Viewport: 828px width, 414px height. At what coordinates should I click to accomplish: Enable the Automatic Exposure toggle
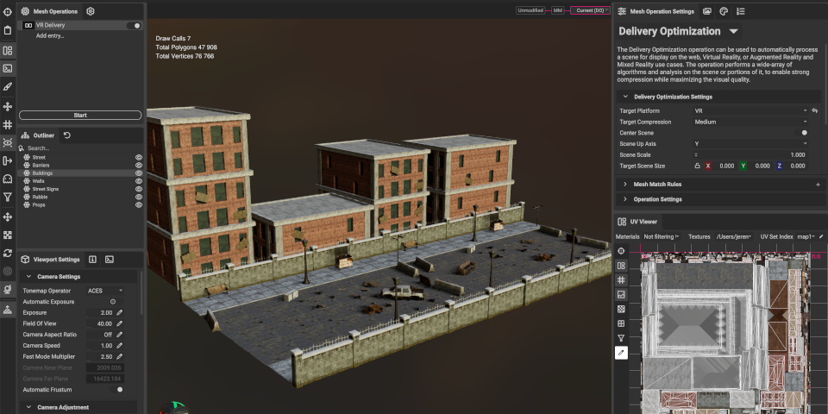click(x=113, y=301)
